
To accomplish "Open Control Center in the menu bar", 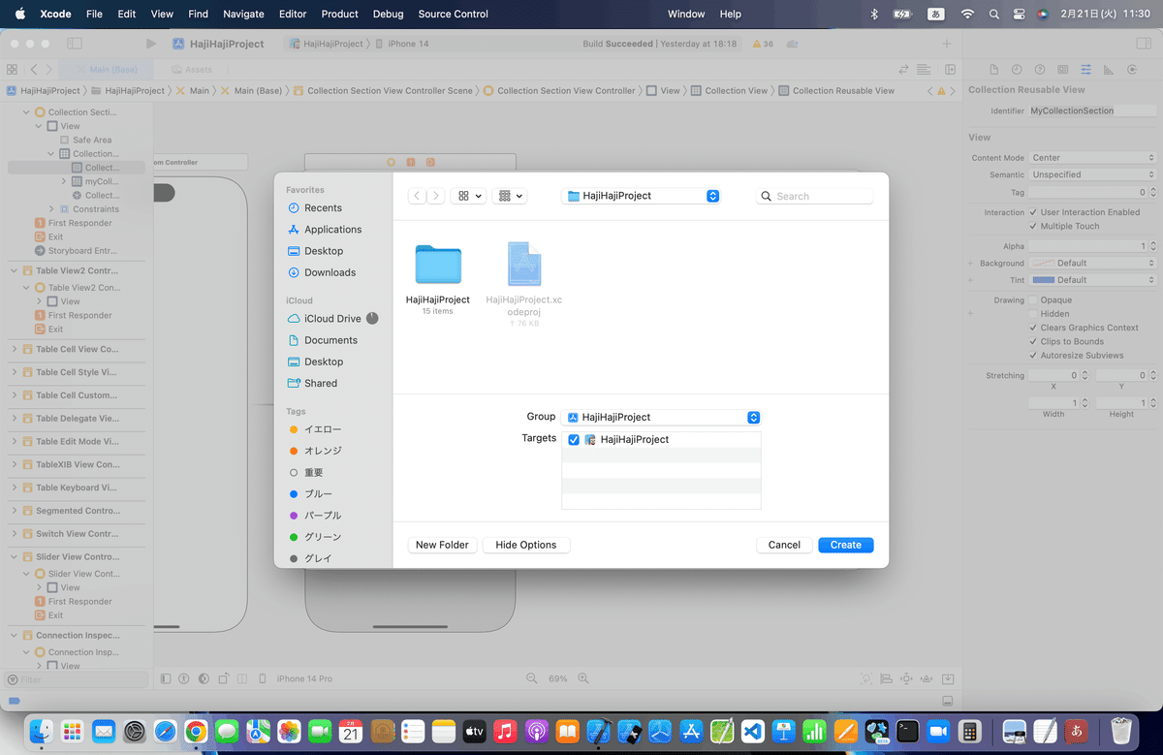I will (x=1019, y=15).
